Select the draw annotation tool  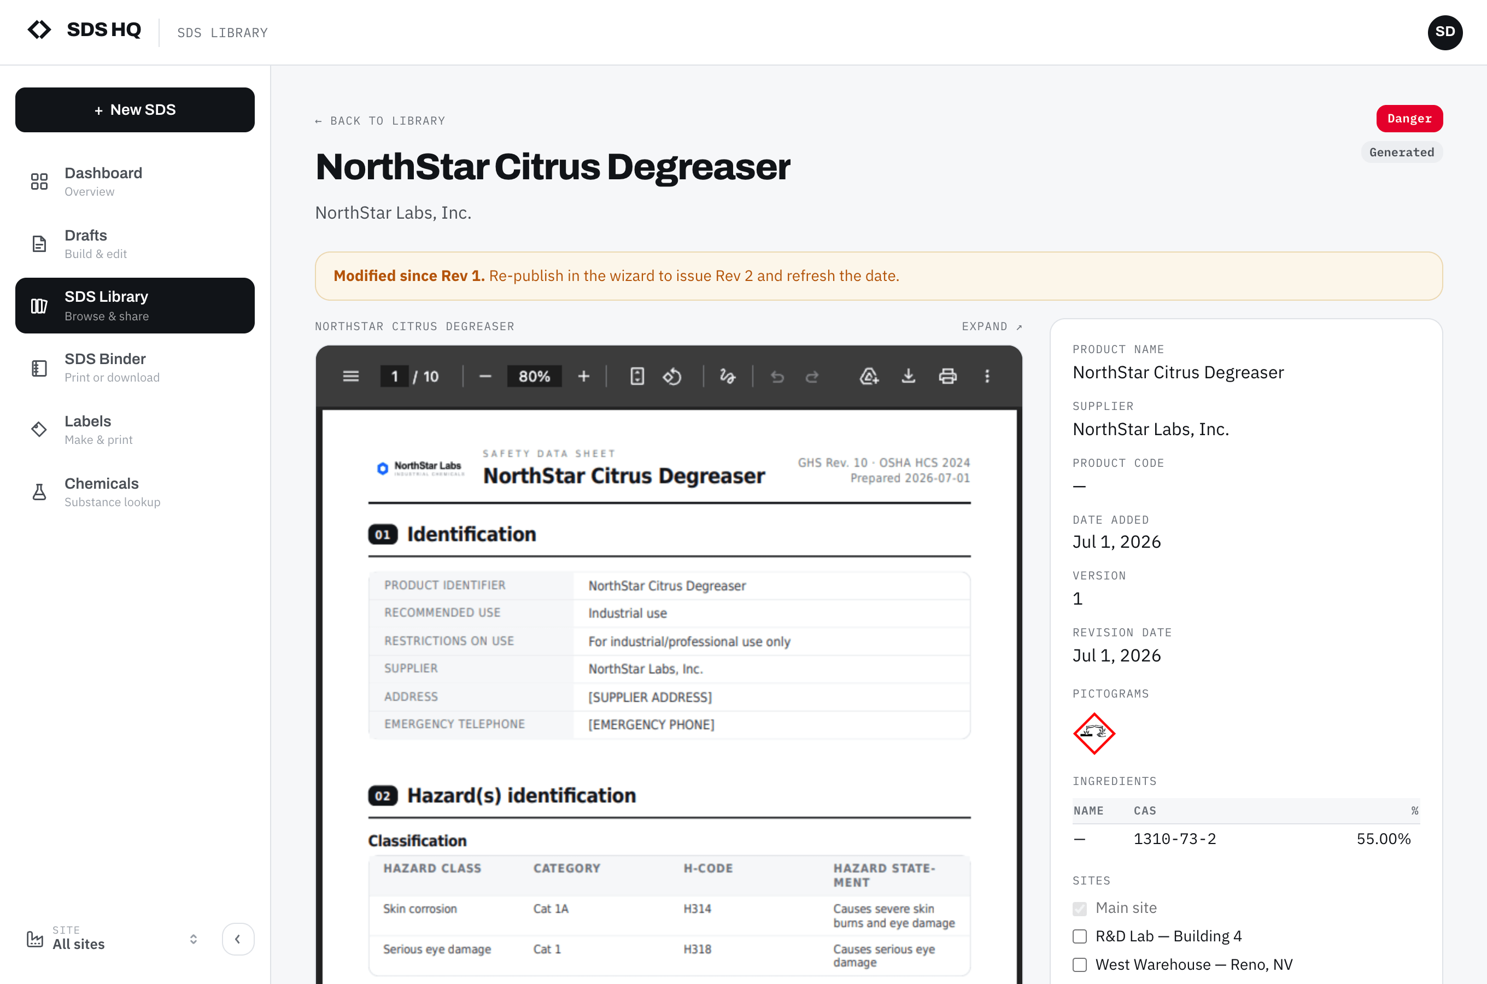[727, 376]
